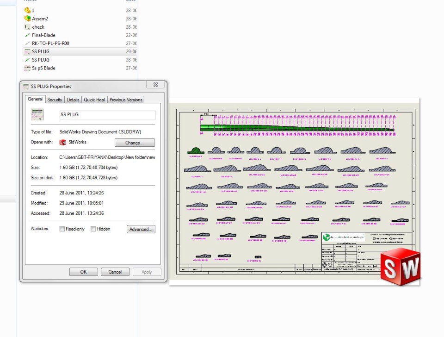444x337 pixels.
Task: Switch to the General tab
Action: pyautogui.click(x=35, y=99)
